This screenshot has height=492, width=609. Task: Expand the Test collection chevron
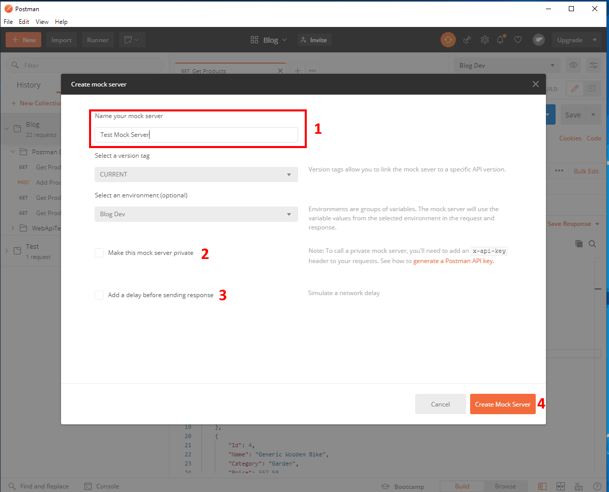click(6, 251)
